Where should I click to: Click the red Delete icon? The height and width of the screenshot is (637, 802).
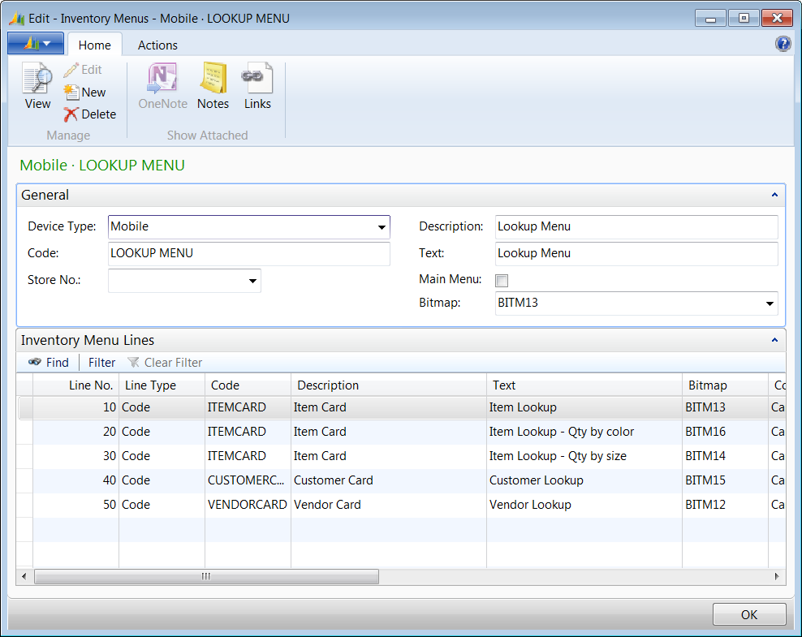point(72,114)
